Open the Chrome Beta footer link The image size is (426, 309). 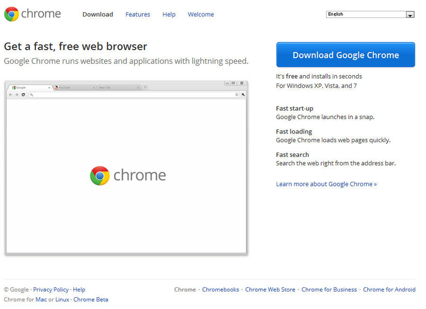91,300
